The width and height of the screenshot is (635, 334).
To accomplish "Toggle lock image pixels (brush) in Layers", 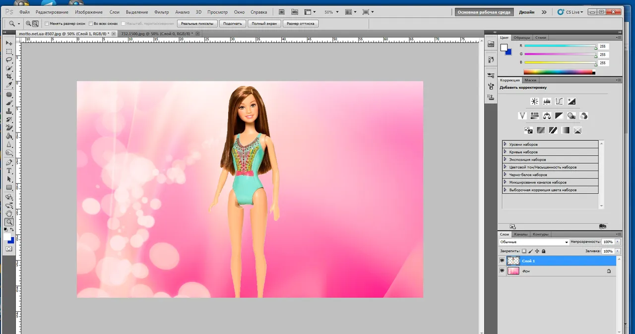I will coord(530,252).
